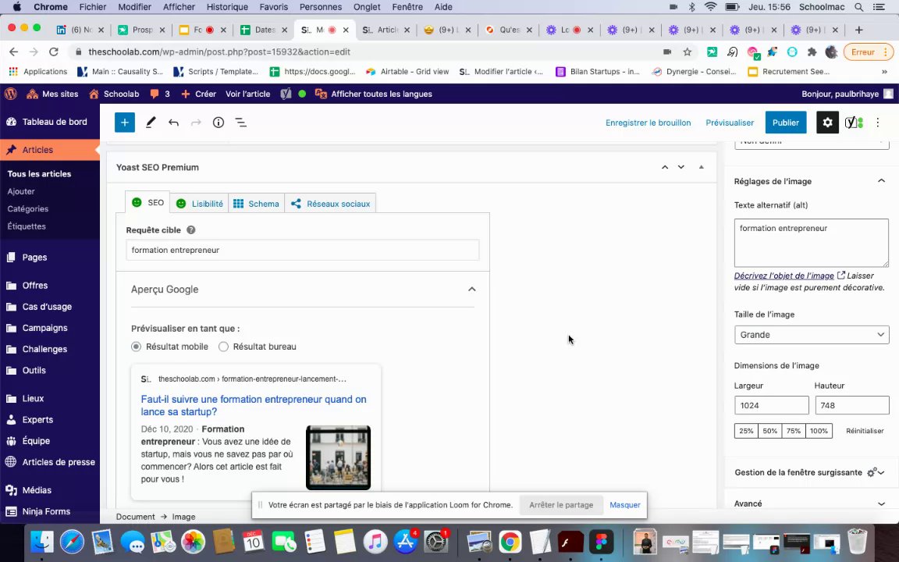Click Réinitialiser dimensions button
The height and width of the screenshot is (562, 899).
(865, 431)
